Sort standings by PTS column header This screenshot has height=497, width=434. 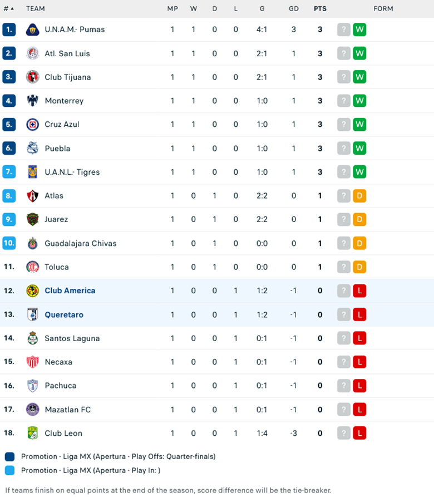click(320, 8)
